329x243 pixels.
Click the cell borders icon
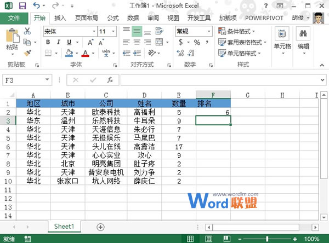click(x=48, y=53)
